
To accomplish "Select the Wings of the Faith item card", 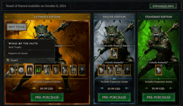I will tap(30, 70).
